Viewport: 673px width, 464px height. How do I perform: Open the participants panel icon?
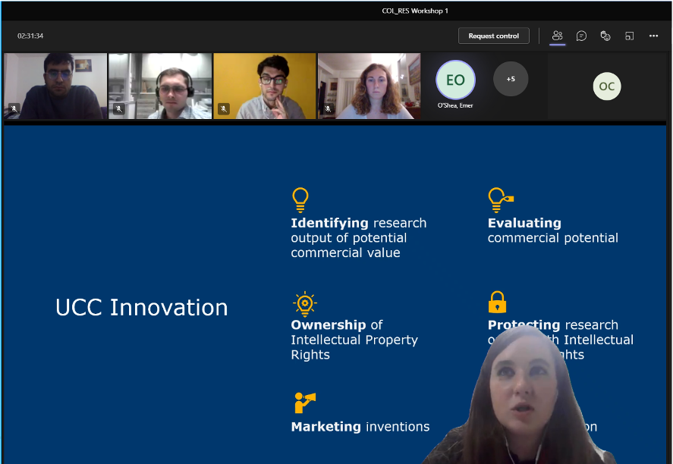click(x=557, y=36)
